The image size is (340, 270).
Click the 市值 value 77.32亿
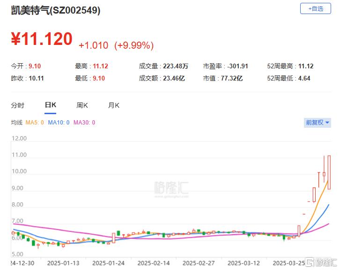tap(232, 78)
